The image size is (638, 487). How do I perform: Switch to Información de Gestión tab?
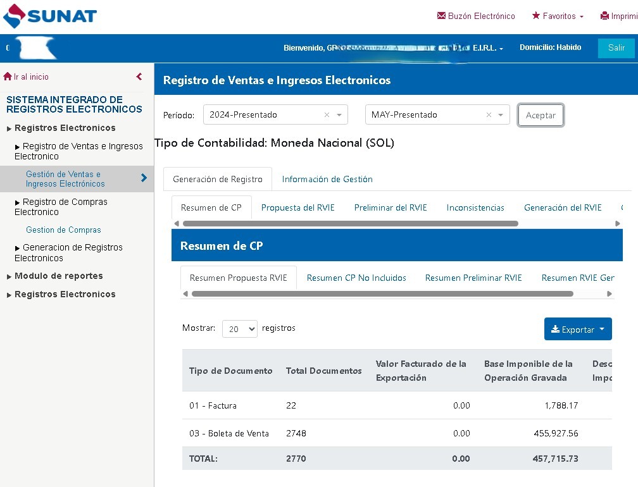coord(327,179)
